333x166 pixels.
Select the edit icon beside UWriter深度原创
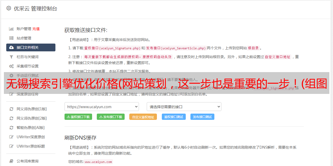tap(11, 137)
